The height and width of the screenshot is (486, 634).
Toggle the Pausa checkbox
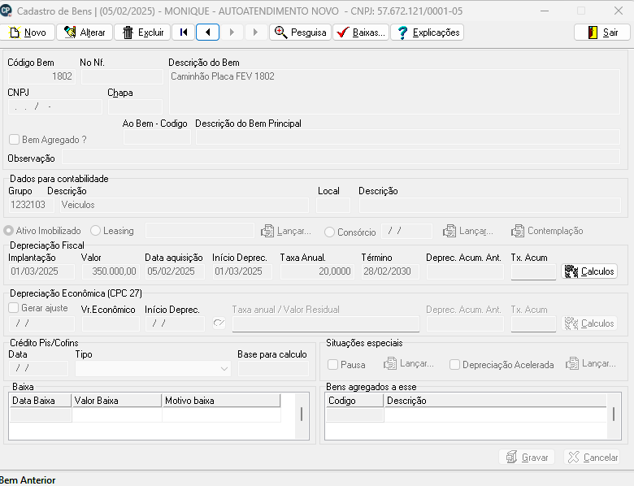pos(332,365)
